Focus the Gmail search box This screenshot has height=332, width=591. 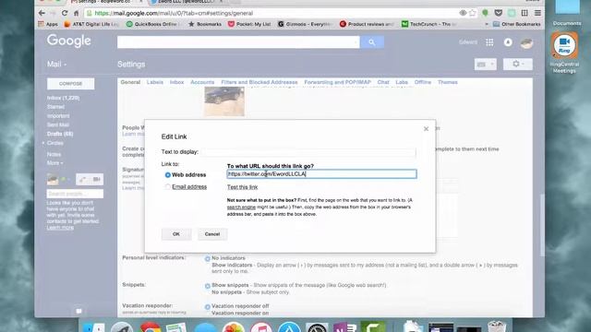click(238, 42)
